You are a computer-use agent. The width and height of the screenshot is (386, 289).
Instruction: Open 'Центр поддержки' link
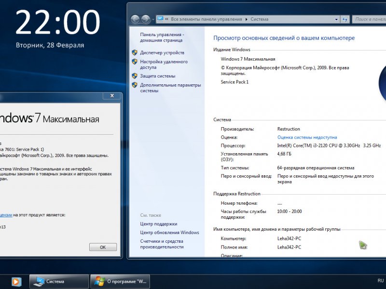click(159, 224)
